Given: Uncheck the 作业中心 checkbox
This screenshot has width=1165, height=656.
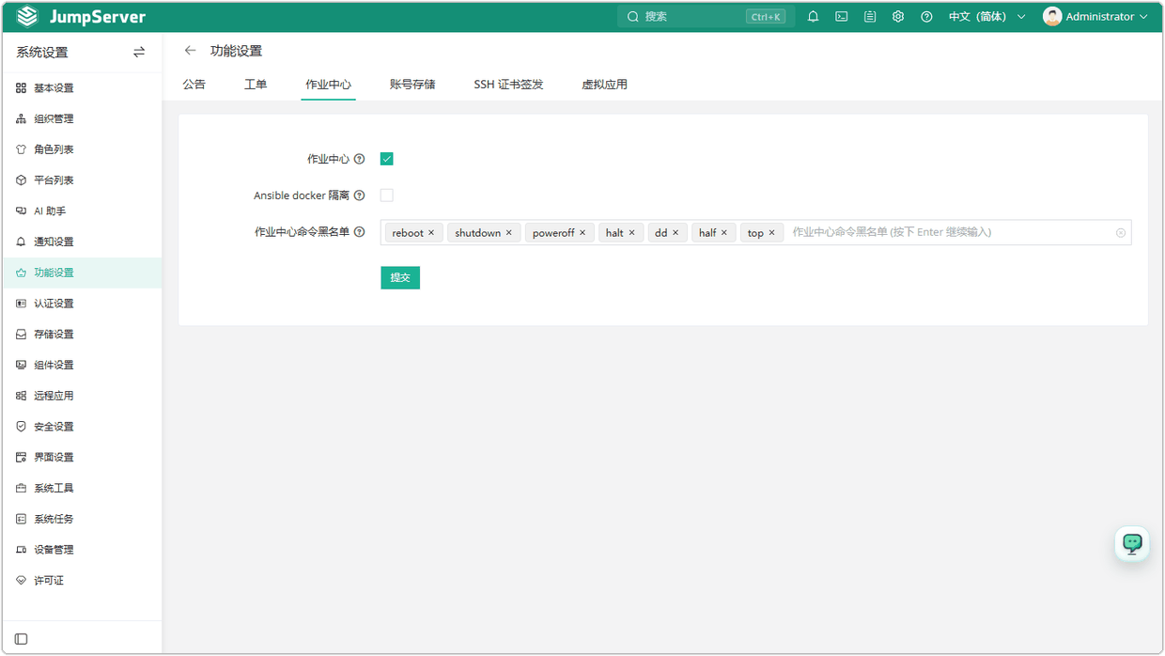Looking at the screenshot, I should click(x=386, y=159).
